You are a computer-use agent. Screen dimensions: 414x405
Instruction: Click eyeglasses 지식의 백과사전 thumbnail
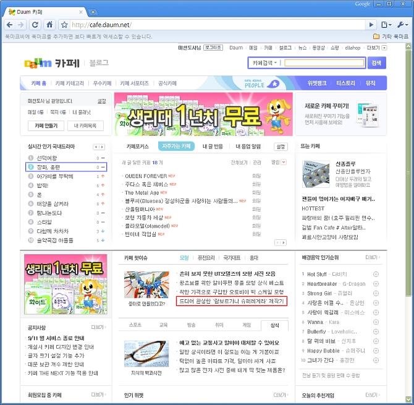[x=146, y=354]
